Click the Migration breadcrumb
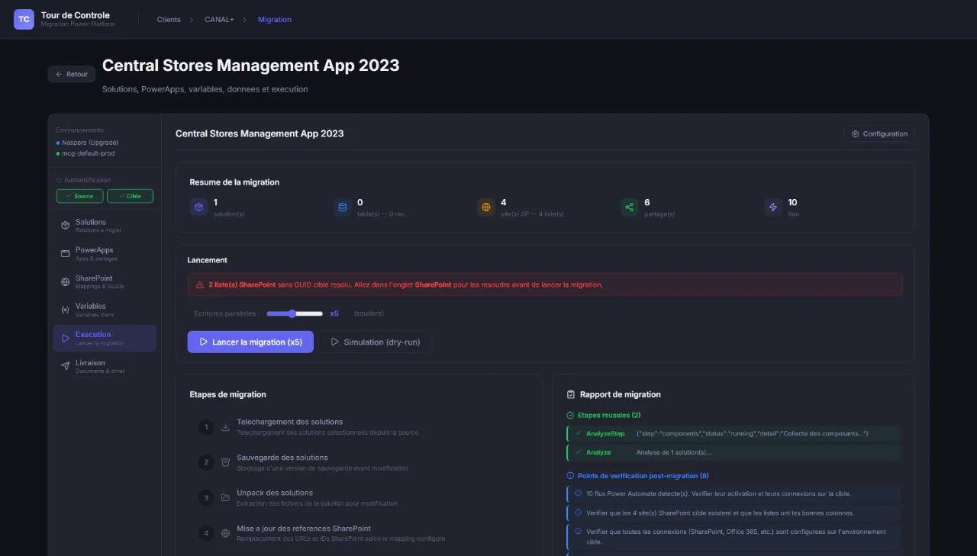Screen dimensions: 977x556 coord(275,20)
